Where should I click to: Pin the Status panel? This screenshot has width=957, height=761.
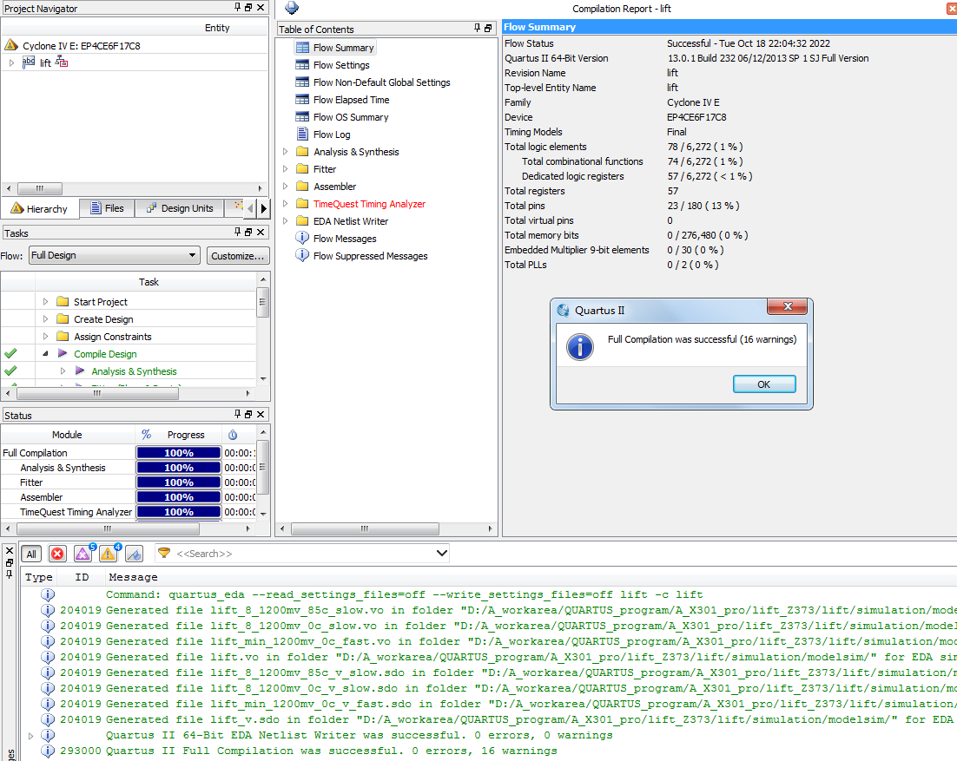click(x=237, y=414)
